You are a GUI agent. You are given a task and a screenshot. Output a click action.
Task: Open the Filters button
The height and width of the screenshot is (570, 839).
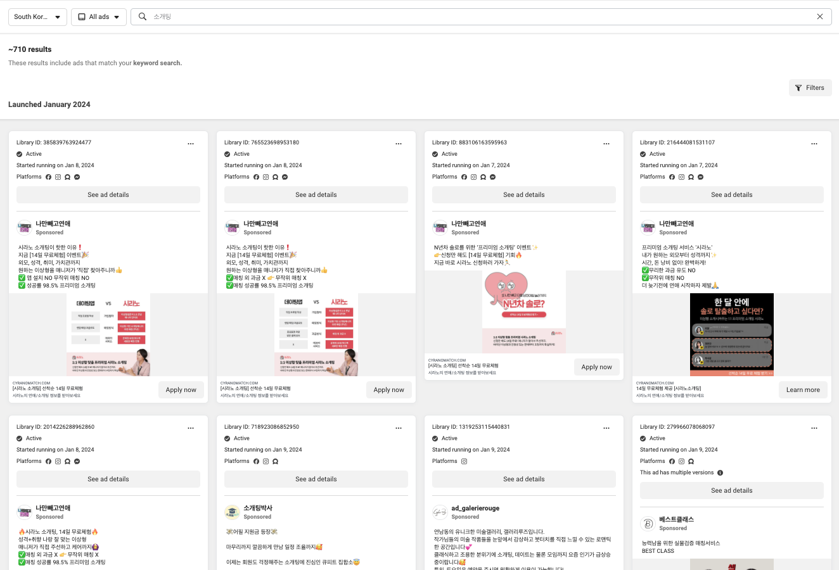pyautogui.click(x=810, y=88)
